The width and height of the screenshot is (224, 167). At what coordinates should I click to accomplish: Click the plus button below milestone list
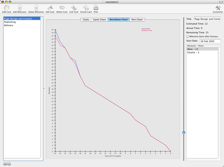coord(5,164)
